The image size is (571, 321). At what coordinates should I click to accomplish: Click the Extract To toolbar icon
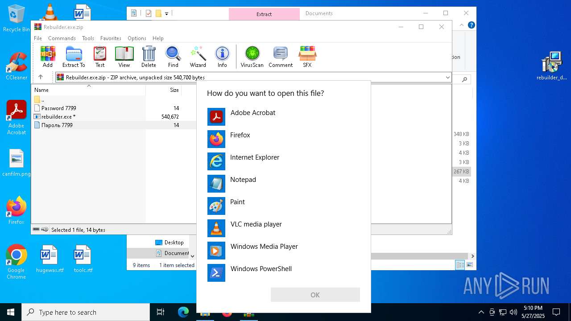[x=74, y=57]
